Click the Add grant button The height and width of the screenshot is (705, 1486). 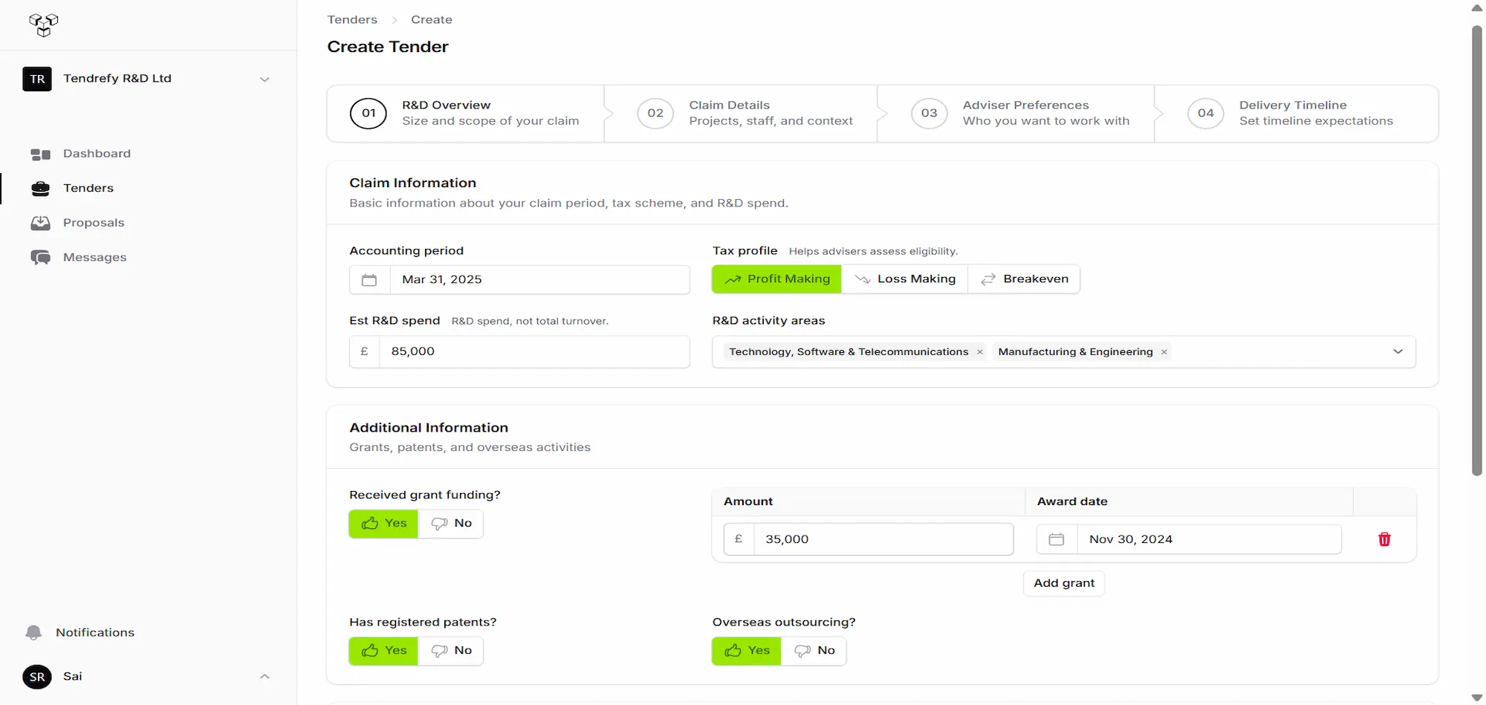pyautogui.click(x=1064, y=583)
